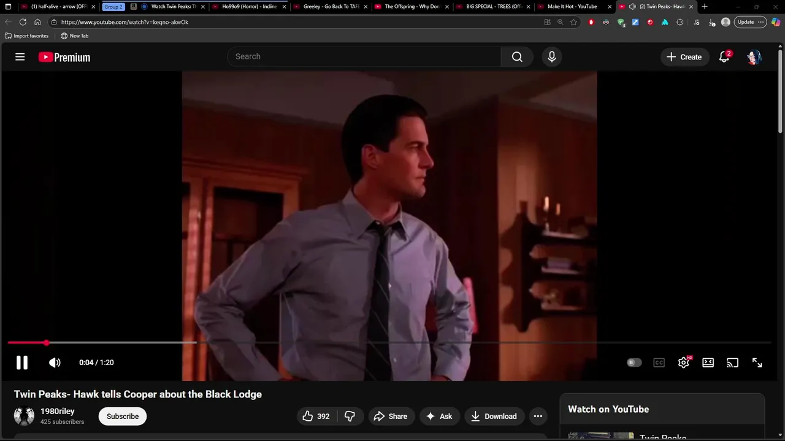Pause the video playback

tap(22, 363)
